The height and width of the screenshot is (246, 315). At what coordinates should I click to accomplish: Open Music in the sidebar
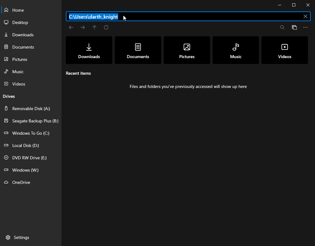(31, 72)
